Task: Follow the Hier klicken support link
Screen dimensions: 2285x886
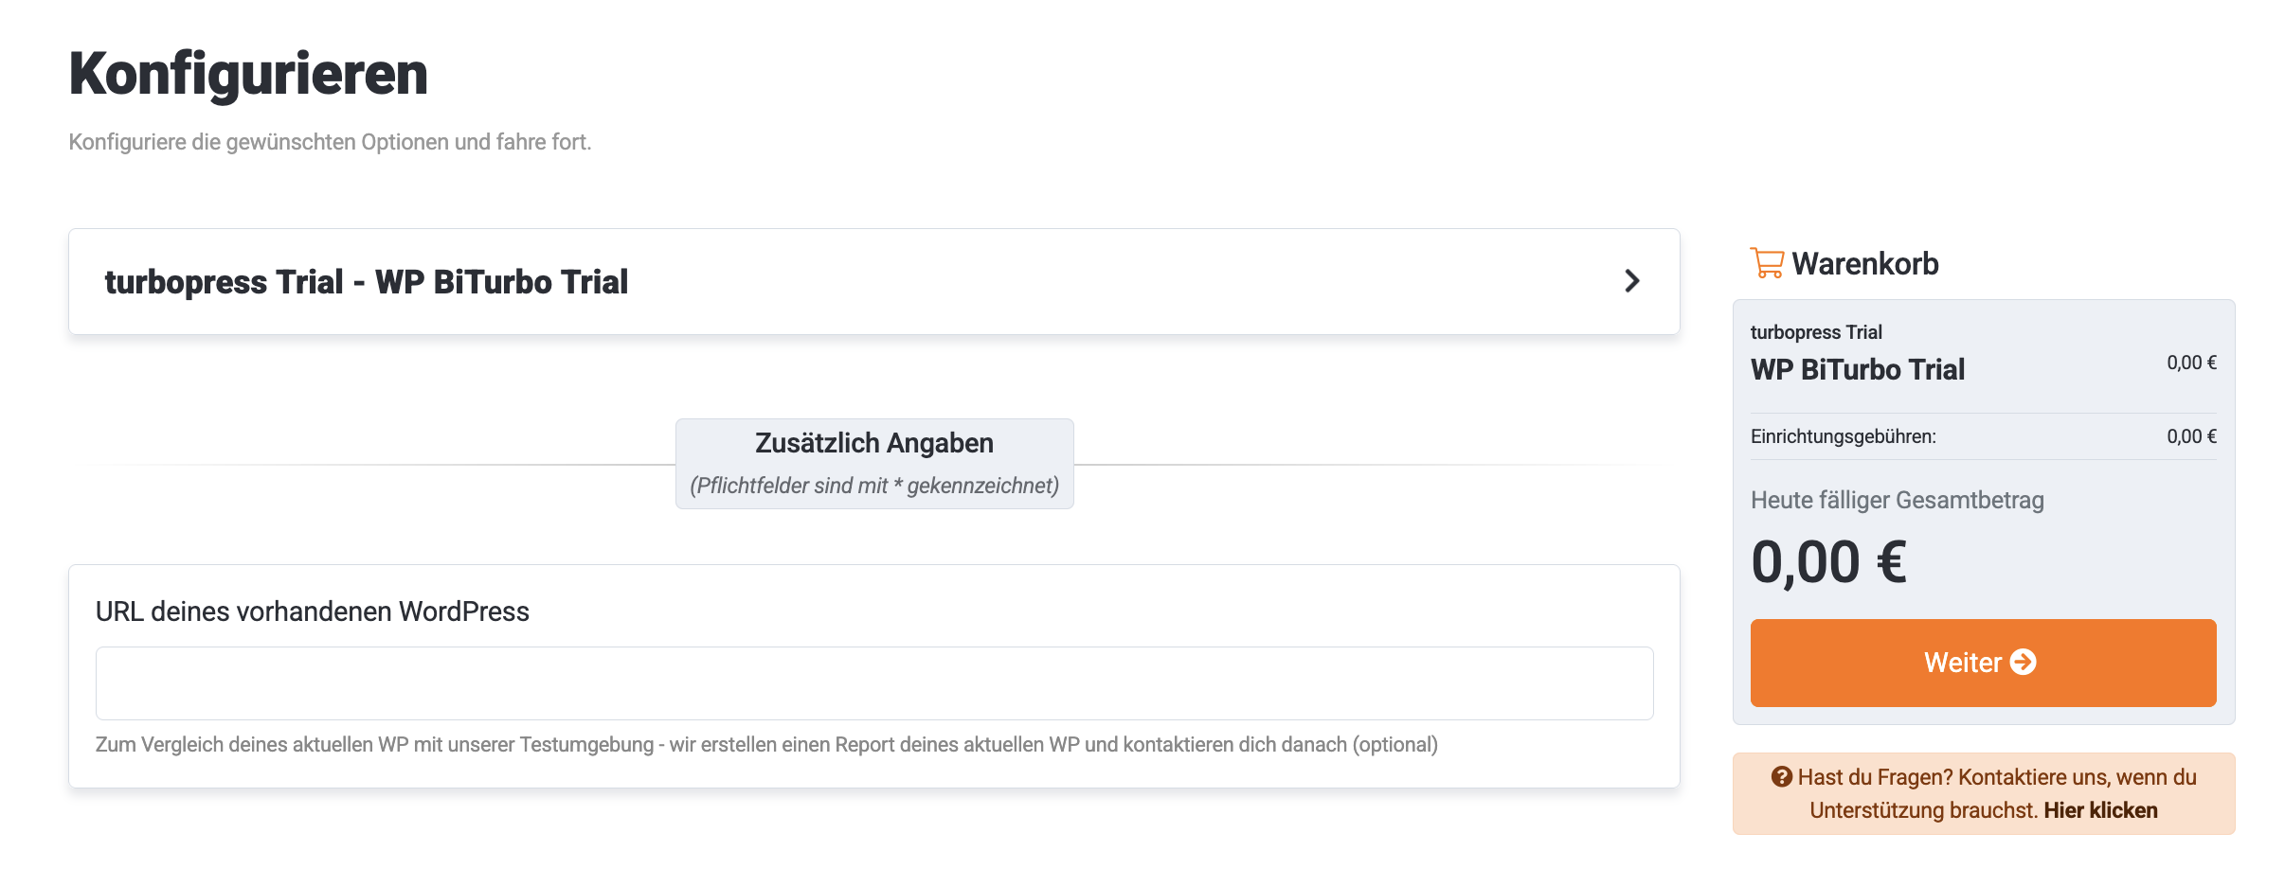Action: point(2100,810)
